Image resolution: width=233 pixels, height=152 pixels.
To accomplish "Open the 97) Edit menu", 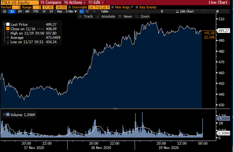I will click(96, 3).
